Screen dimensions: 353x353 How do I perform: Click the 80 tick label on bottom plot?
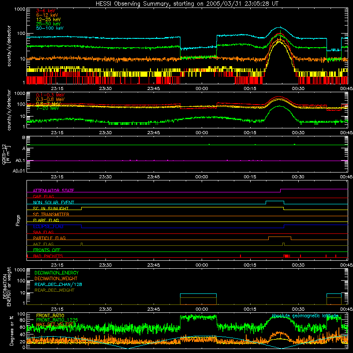(x=23, y=320)
